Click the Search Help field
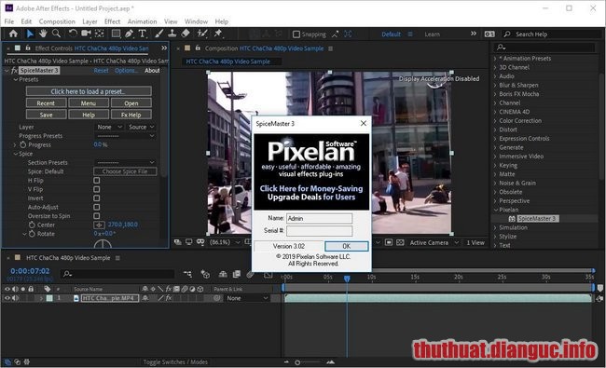The height and width of the screenshot is (368, 606). tap(552, 34)
